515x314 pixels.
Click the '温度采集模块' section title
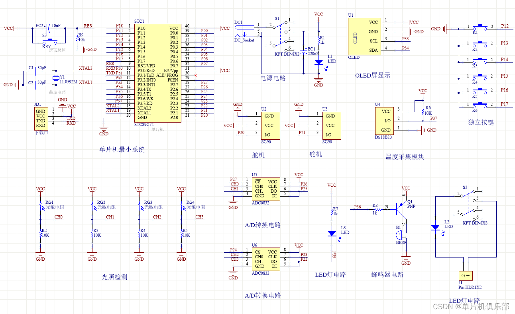tap(405, 157)
